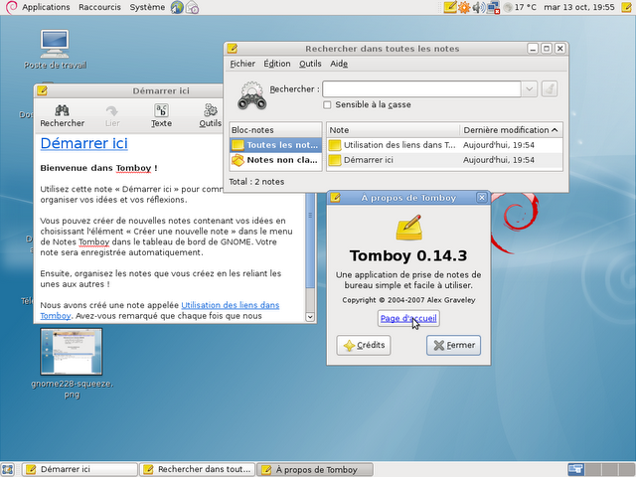Screen dimensions: 636x477
Task: Select Toutes les notes notebook
Action: coord(275,145)
